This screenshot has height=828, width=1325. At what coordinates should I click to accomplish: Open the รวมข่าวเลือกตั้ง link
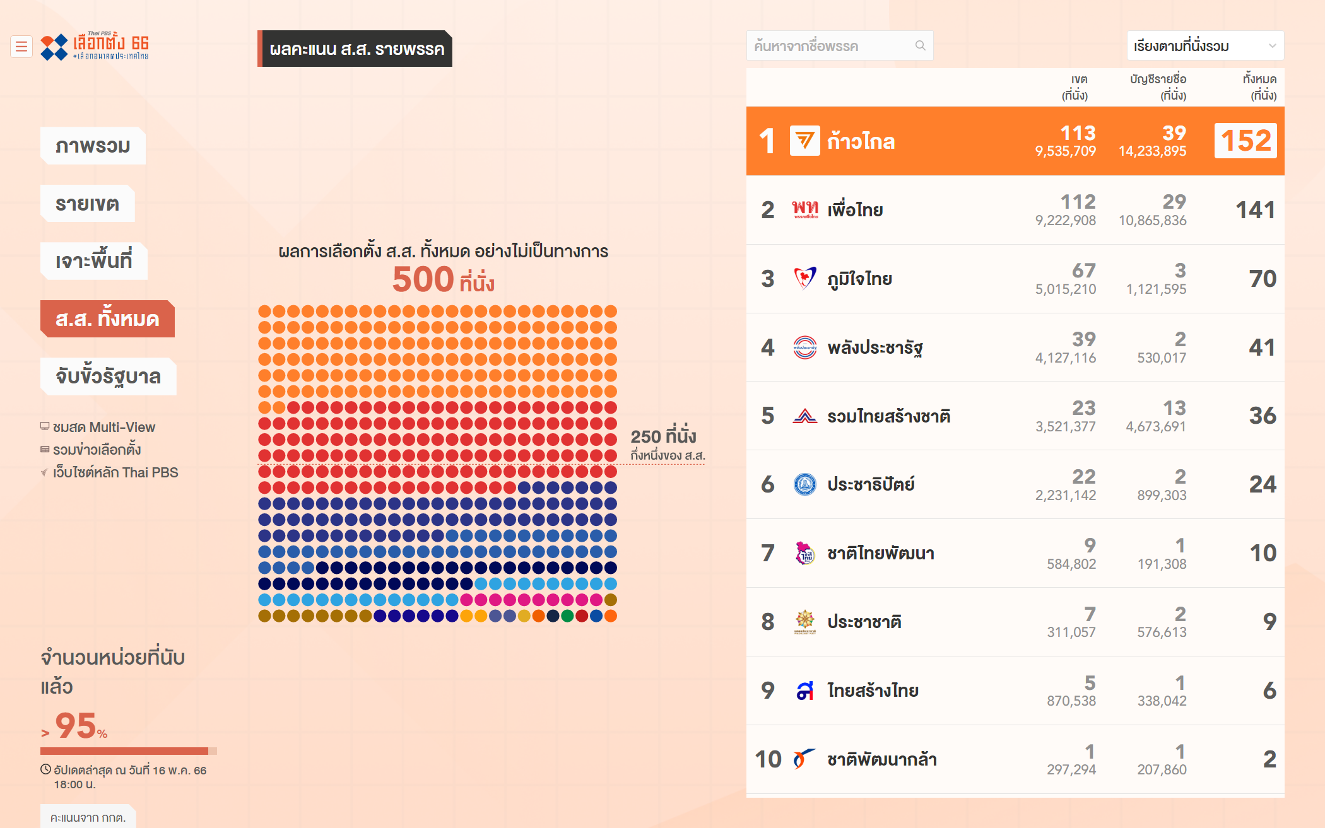click(97, 450)
